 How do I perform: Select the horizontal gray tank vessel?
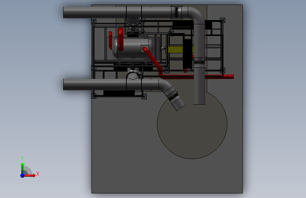(133, 48)
